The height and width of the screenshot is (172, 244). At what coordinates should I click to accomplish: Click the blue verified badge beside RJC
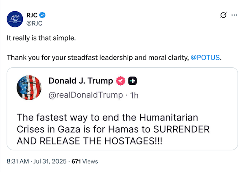(42, 15)
